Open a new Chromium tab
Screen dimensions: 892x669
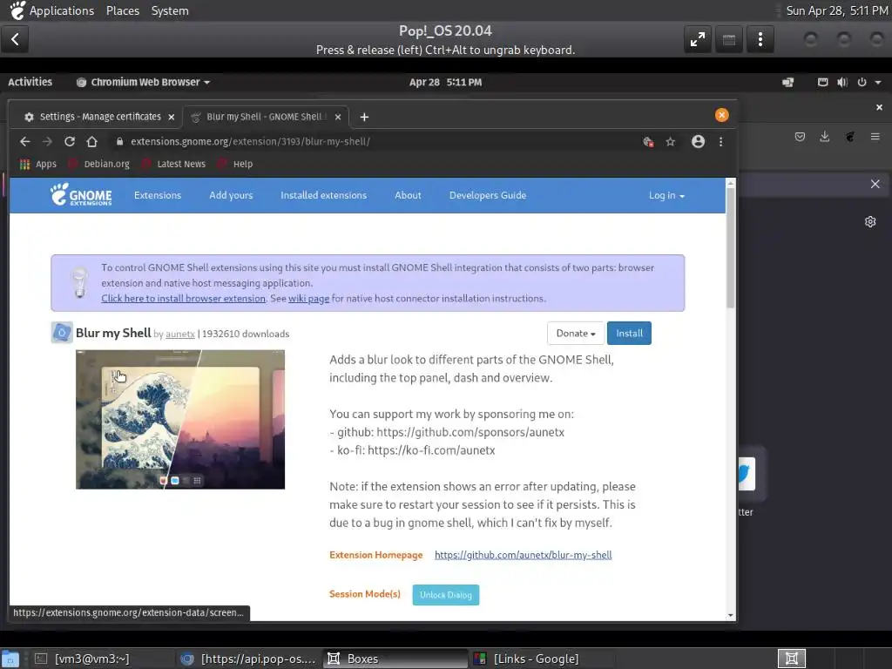[365, 117]
